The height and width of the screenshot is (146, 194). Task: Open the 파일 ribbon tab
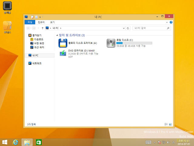pos(30,22)
